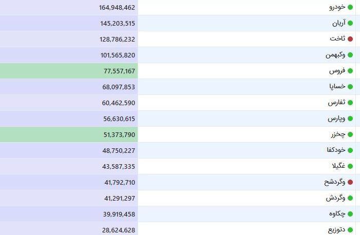Click the value 128,786,232
This screenshot has width=360, height=235.
117,39
